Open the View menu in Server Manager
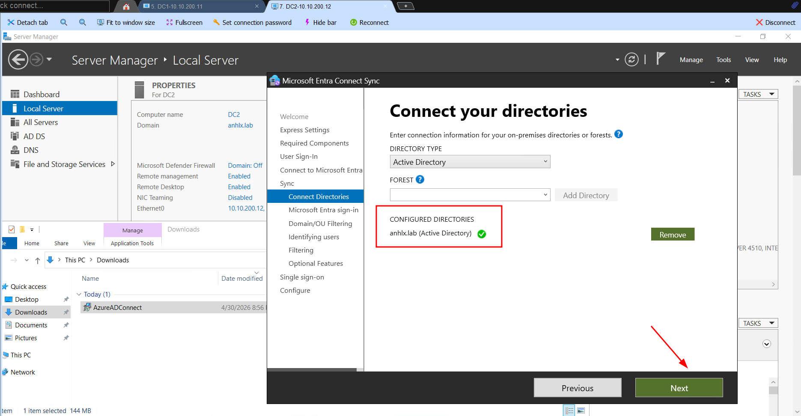Viewport: 801px width, 416px height. (x=752, y=60)
